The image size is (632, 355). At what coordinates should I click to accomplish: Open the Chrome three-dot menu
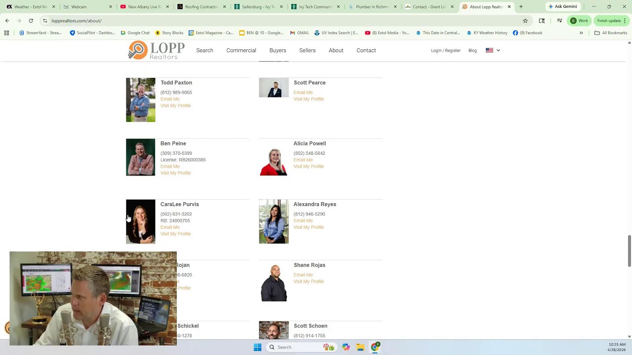click(x=625, y=21)
